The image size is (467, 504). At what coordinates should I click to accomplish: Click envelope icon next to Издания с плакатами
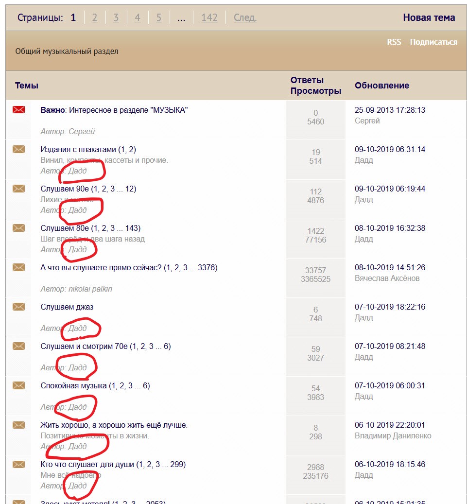click(18, 149)
